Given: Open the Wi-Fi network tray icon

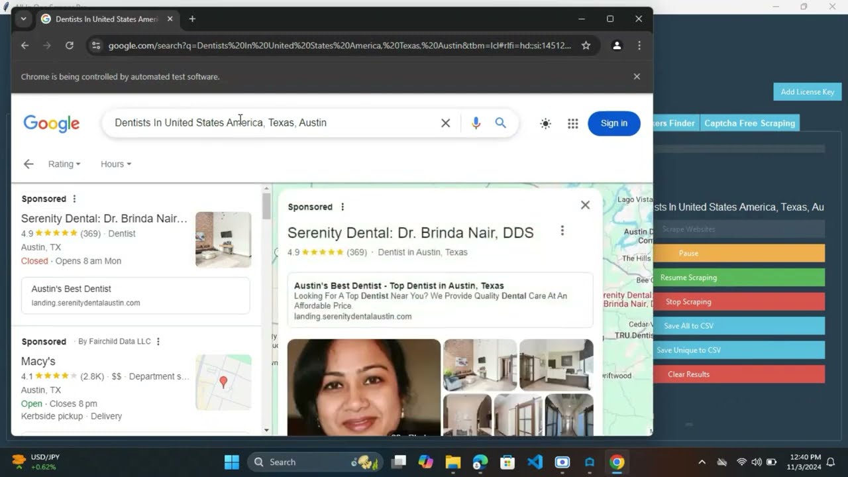Looking at the screenshot, I should (741, 462).
